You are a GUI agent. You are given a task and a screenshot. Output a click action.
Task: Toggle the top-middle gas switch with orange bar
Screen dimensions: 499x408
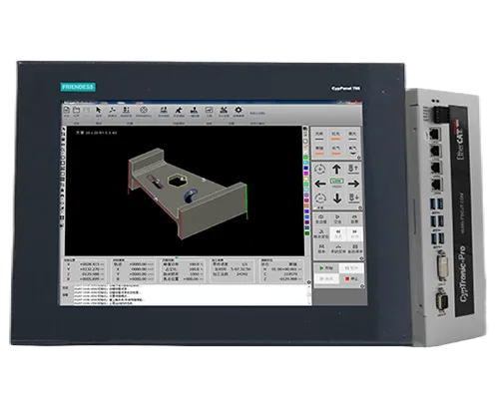click(336, 136)
